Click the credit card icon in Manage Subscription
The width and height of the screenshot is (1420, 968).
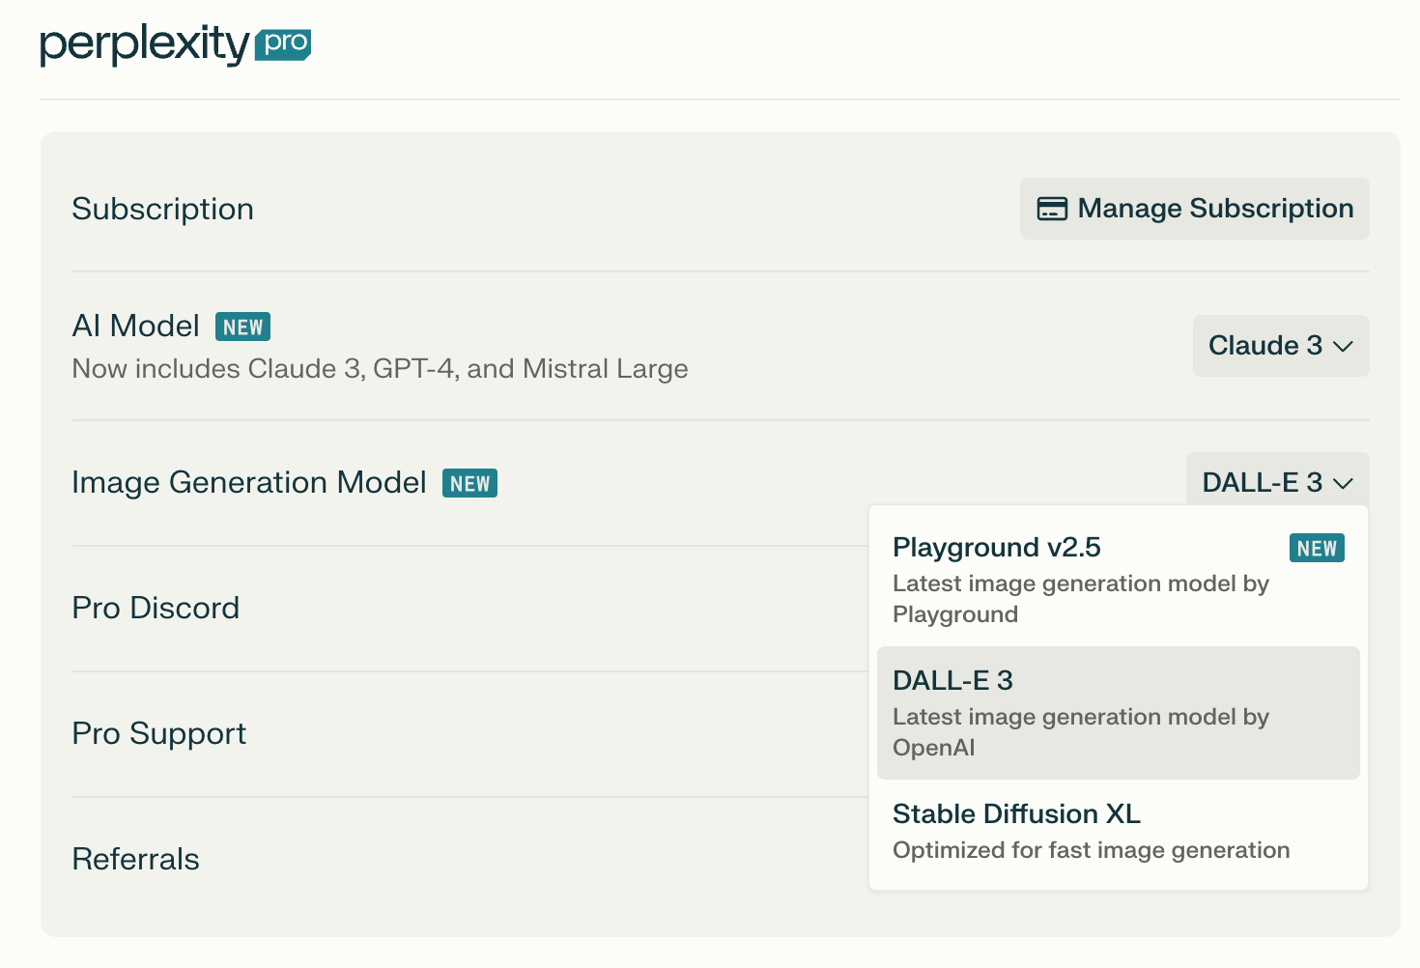tap(1051, 209)
